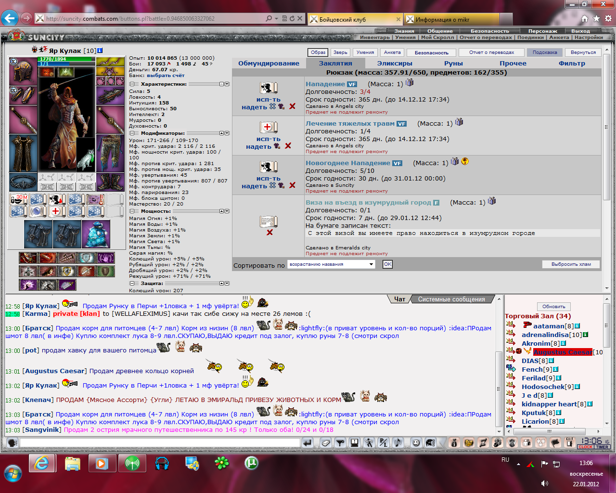616x493 pixels.
Task: Open uTorrent from the Windows taskbar
Action: (x=251, y=464)
